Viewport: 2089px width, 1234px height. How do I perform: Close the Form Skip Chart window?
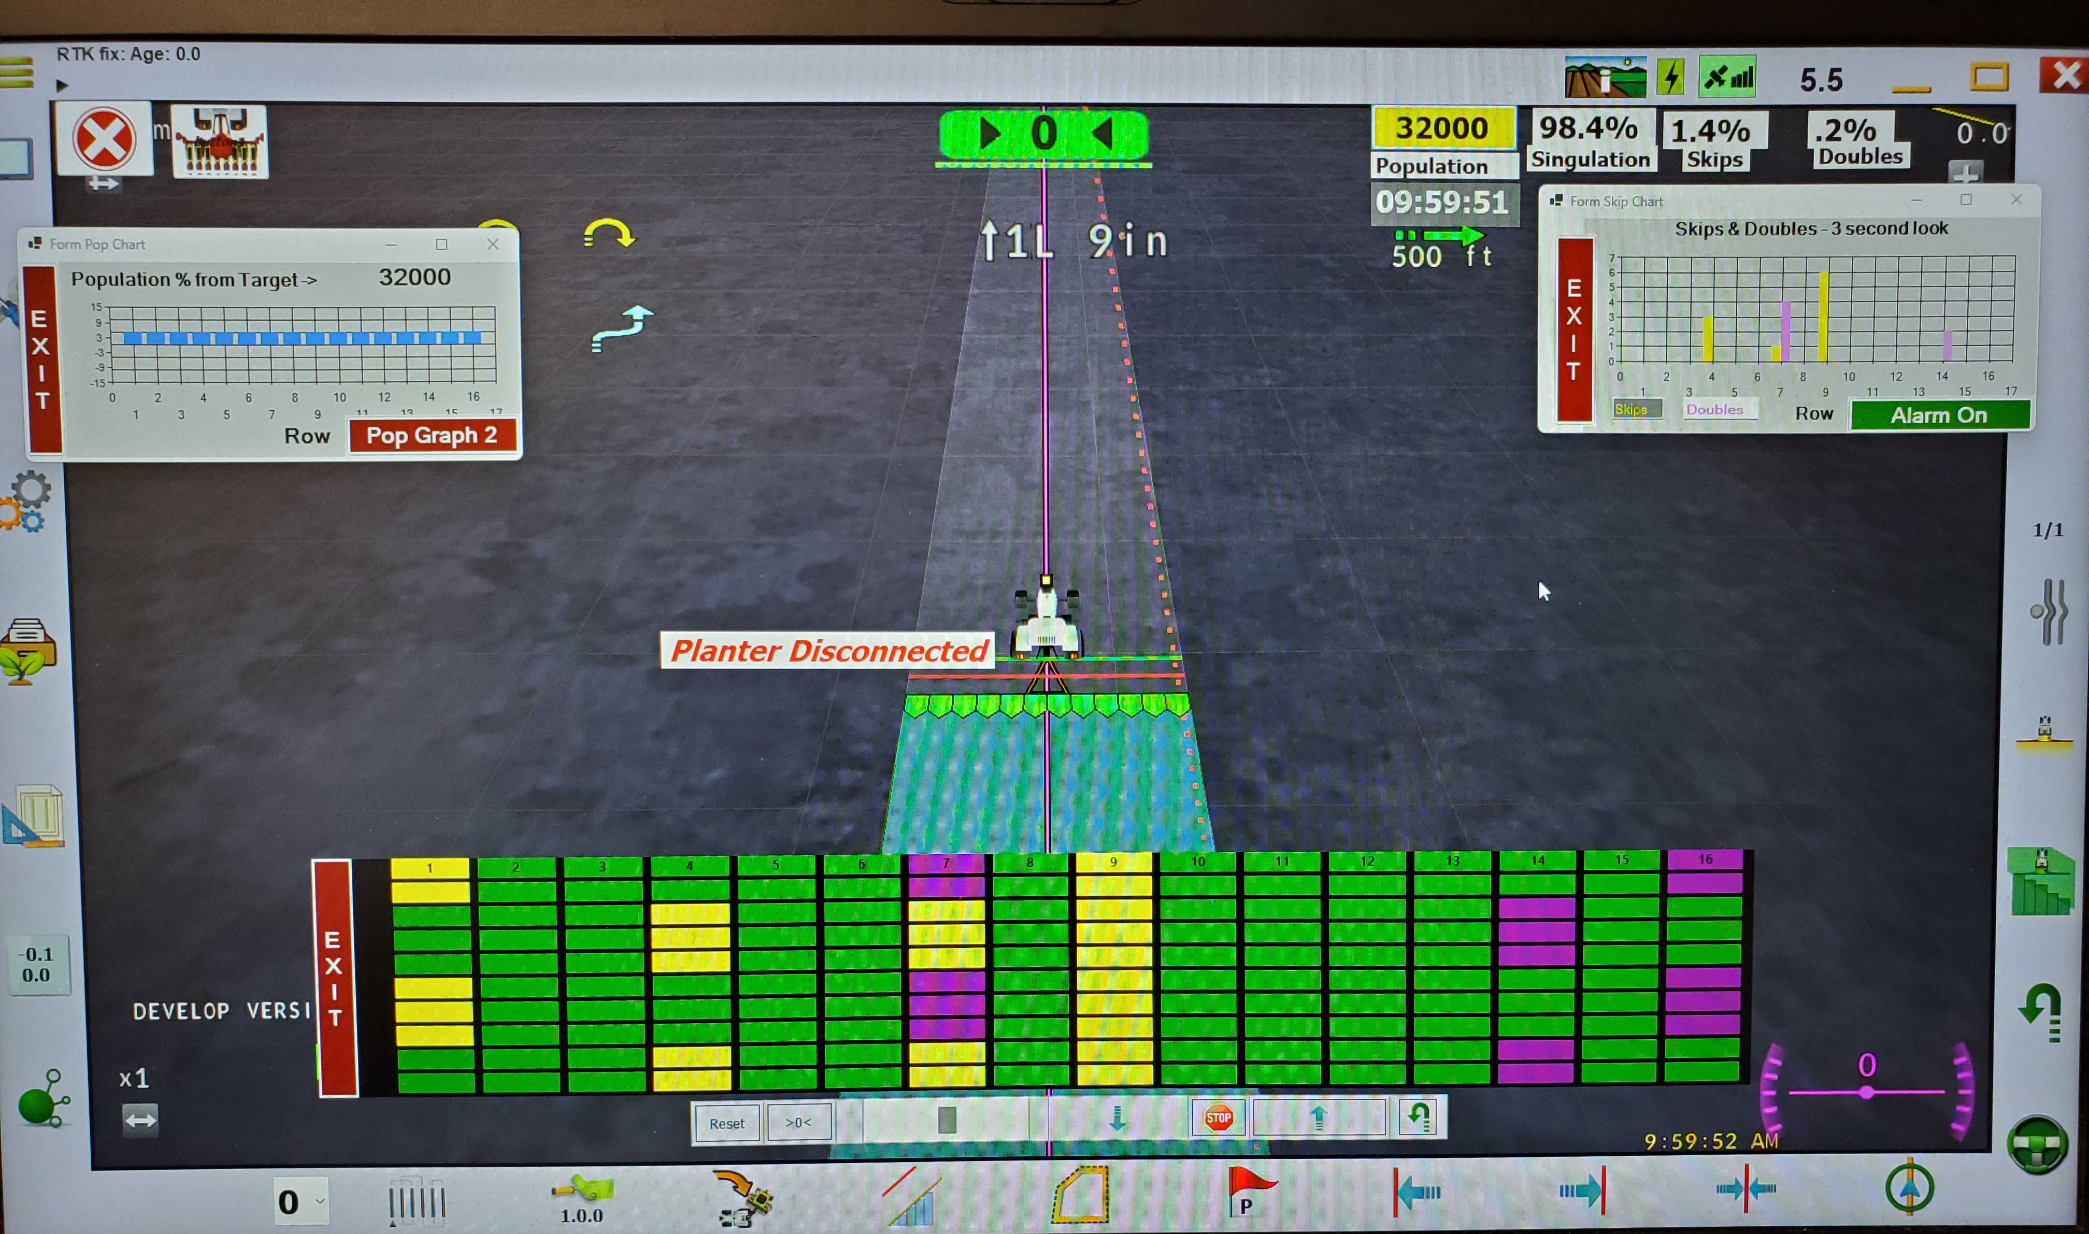[2016, 199]
